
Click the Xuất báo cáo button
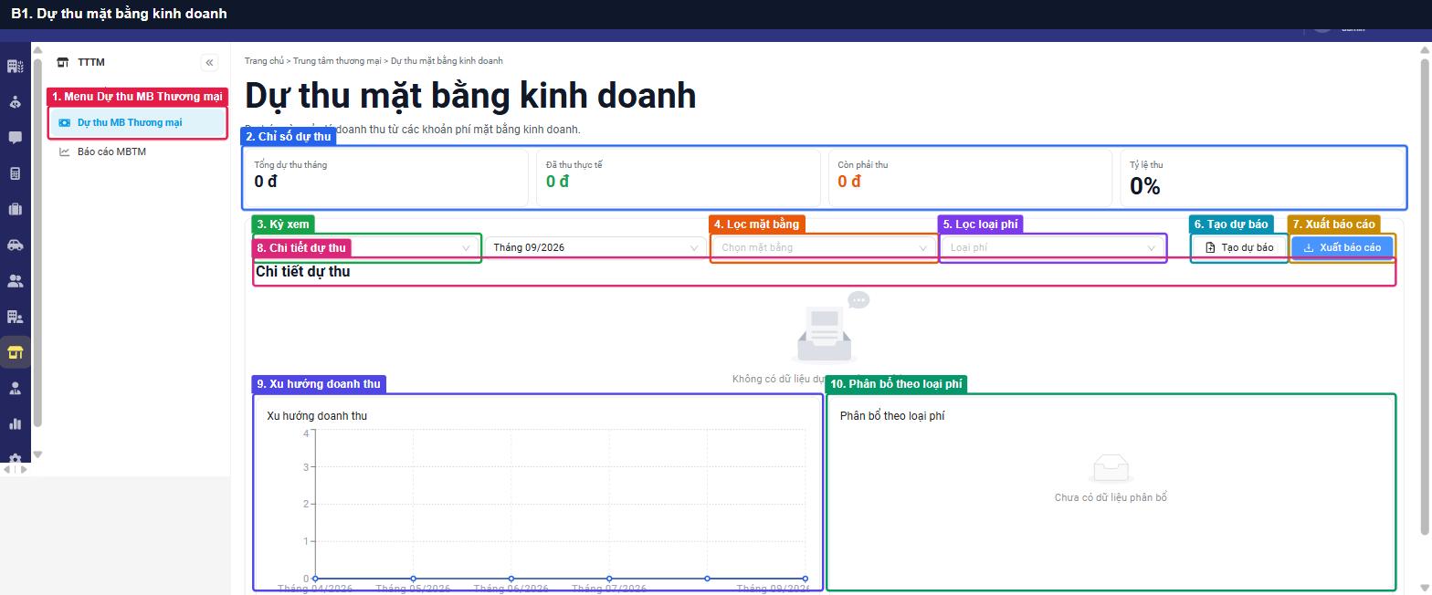[x=1342, y=247]
